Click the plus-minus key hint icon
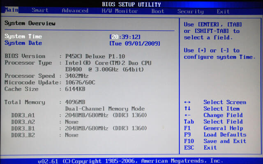Image resolution: width=263 pixels, height=164 pixels. tap(187, 115)
